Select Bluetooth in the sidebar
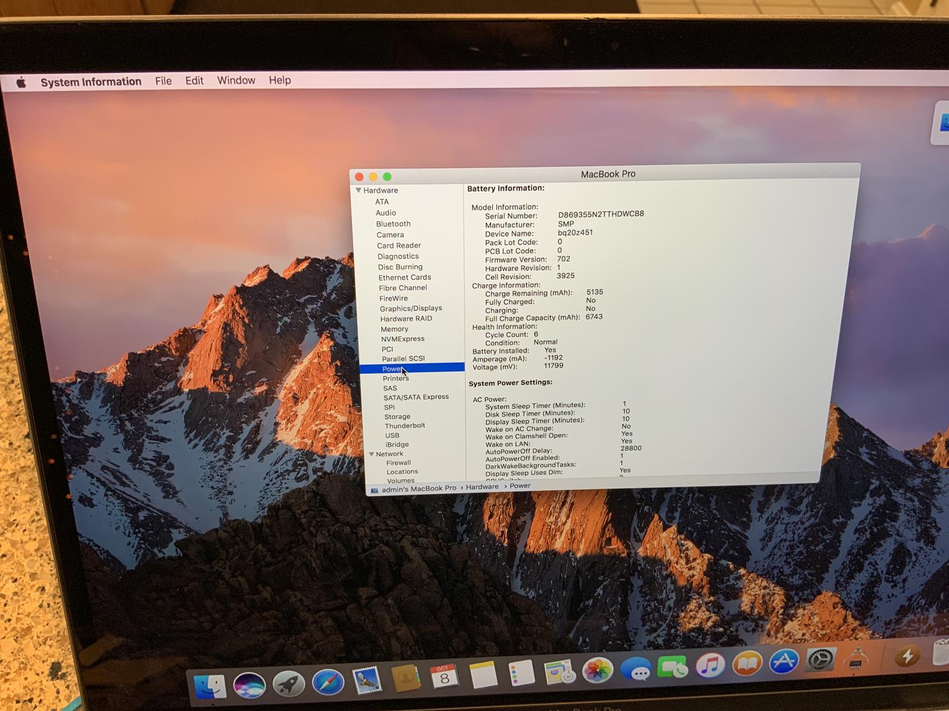949x711 pixels. pyautogui.click(x=393, y=224)
